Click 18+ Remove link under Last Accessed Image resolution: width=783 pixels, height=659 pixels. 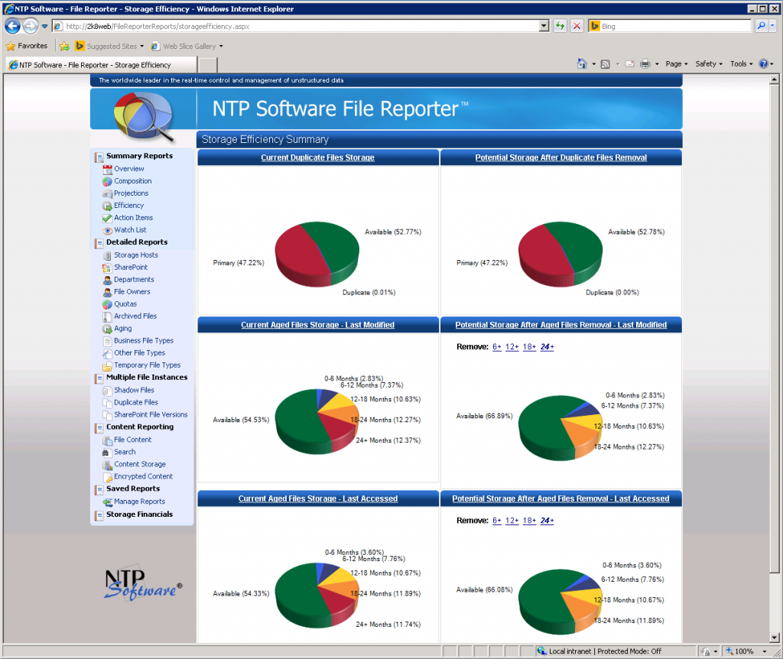529,521
